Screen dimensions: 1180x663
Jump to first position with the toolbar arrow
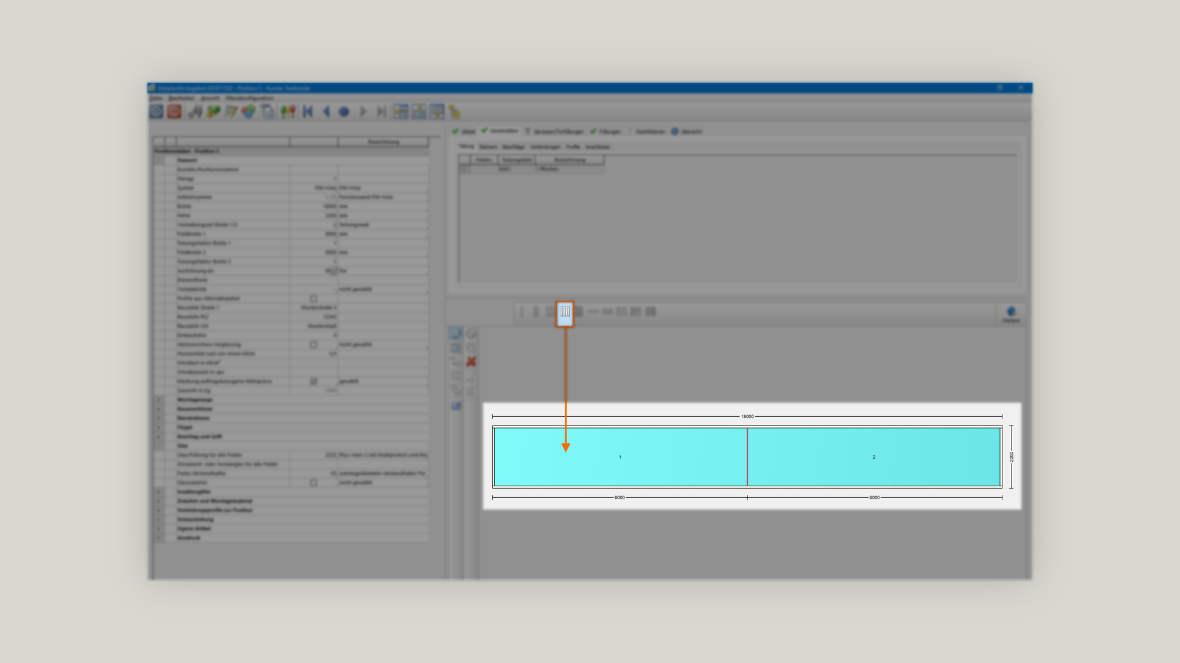pos(308,112)
